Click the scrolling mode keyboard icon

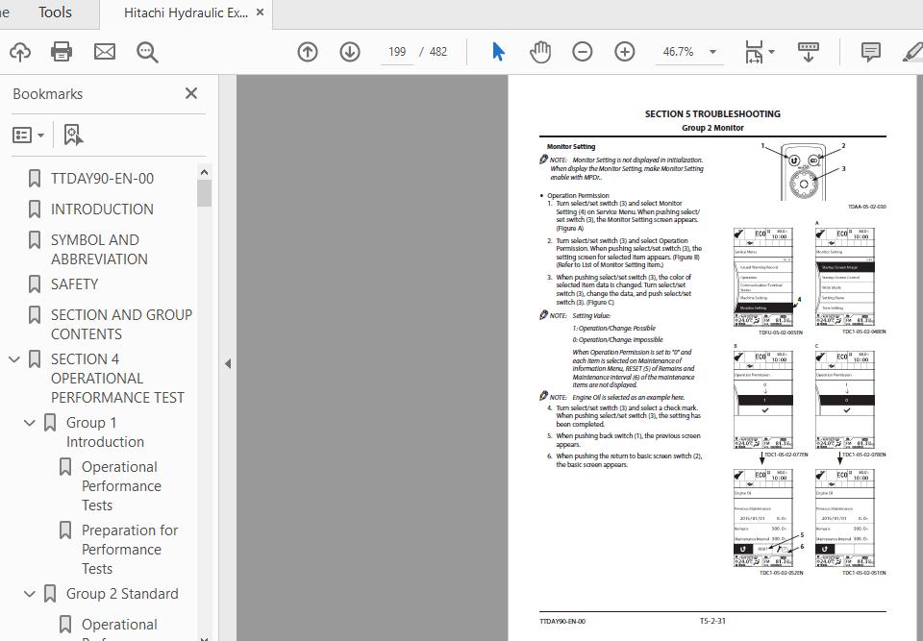click(809, 52)
